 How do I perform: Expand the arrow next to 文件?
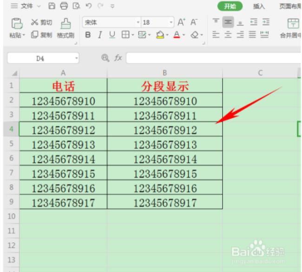click(x=39, y=6)
